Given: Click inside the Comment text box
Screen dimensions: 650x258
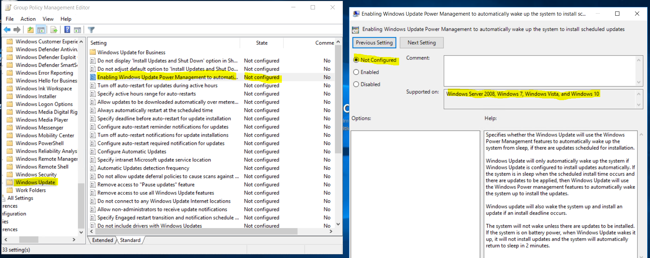Looking at the screenshot, I should pyautogui.click(x=540, y=71).
